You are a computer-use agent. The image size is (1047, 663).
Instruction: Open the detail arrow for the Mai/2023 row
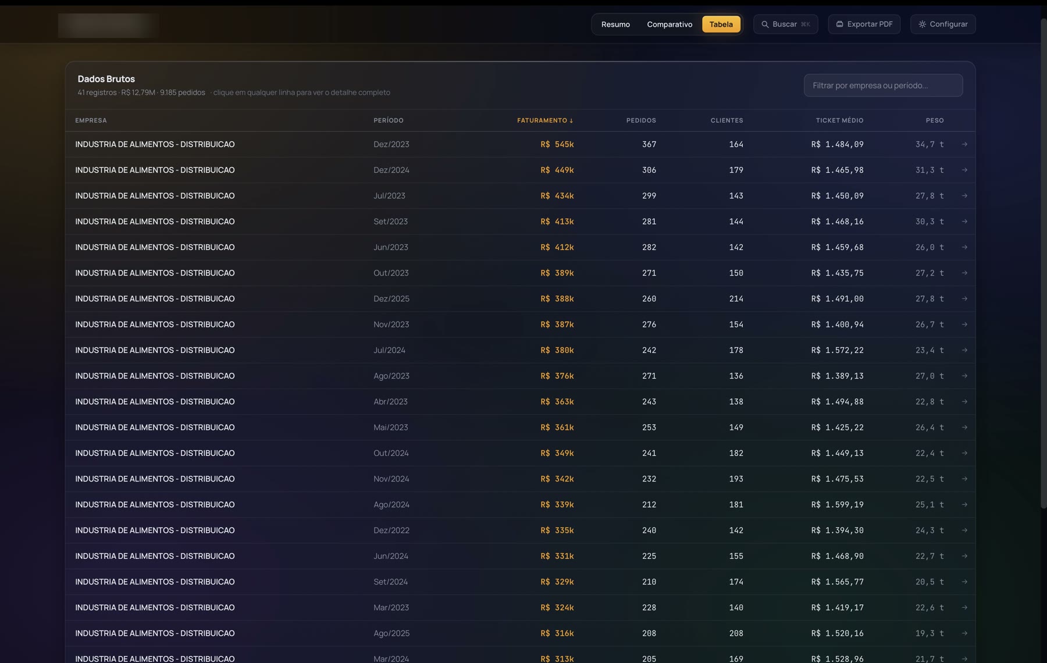[964, 427]
